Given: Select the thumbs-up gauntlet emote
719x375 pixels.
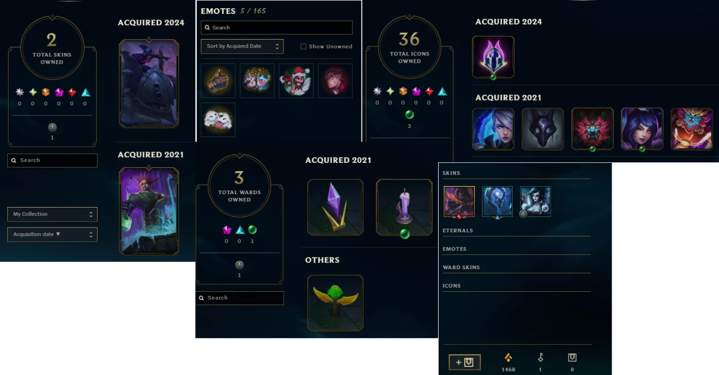Looking at the screenshot, I should 218,81.
